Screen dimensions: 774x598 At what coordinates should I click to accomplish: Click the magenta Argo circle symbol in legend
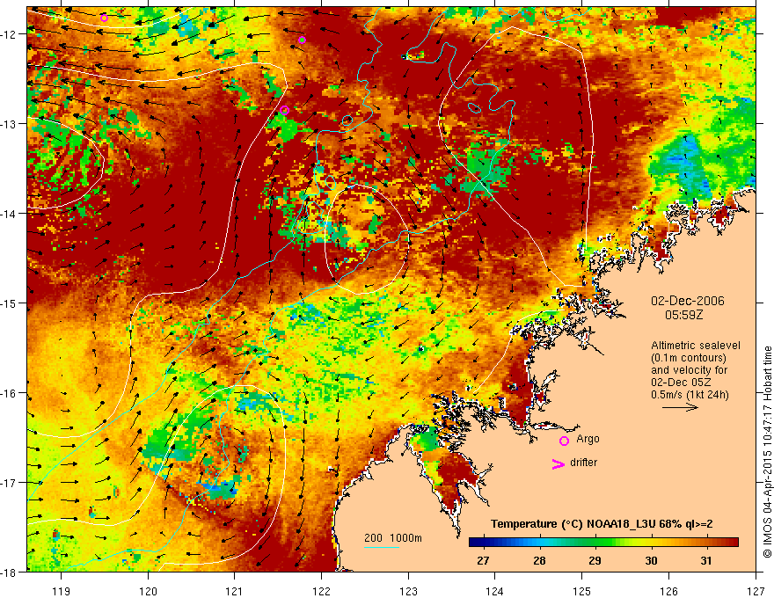pyautogui.click(x=564, y=441)
